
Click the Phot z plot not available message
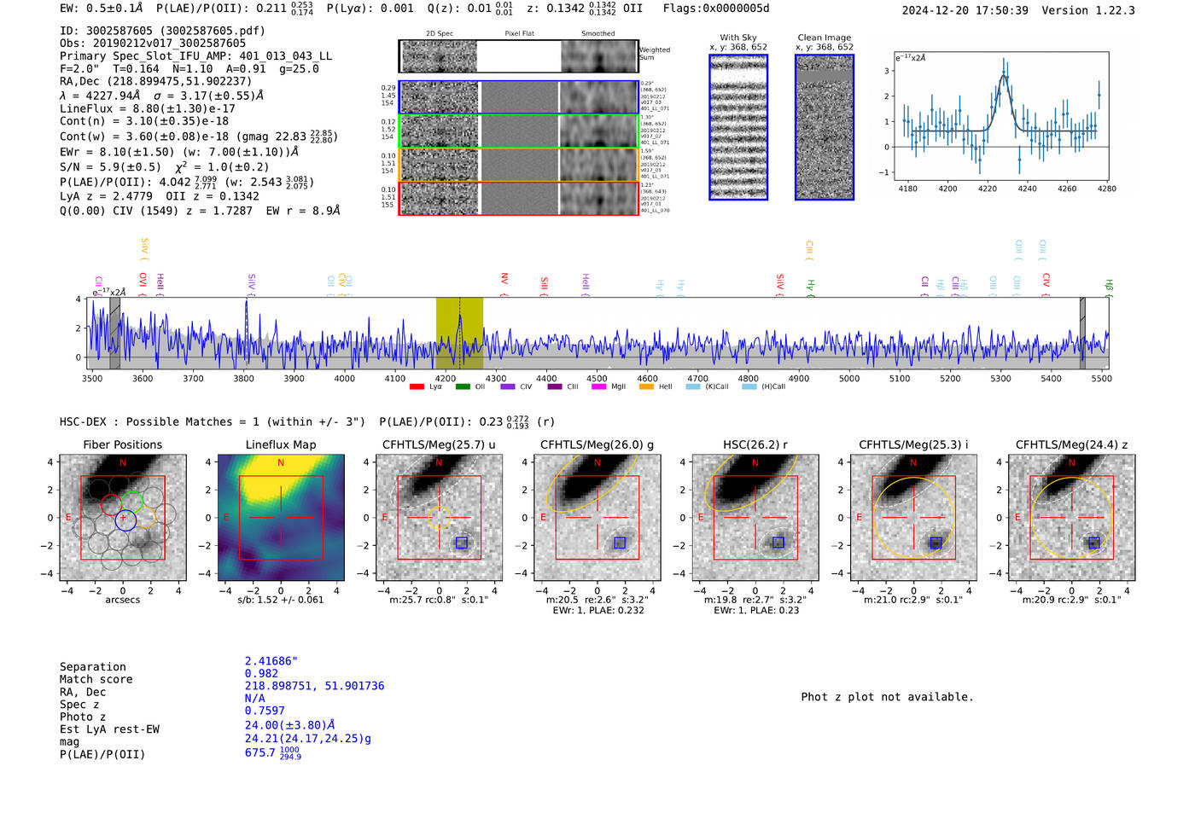887,697
